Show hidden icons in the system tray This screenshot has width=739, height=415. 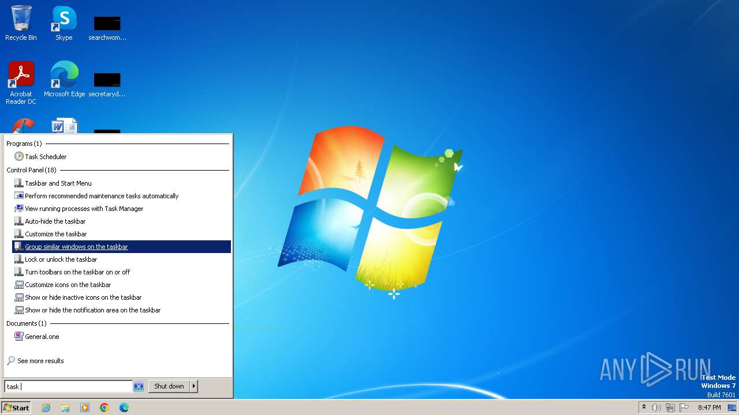coord(644,408)
